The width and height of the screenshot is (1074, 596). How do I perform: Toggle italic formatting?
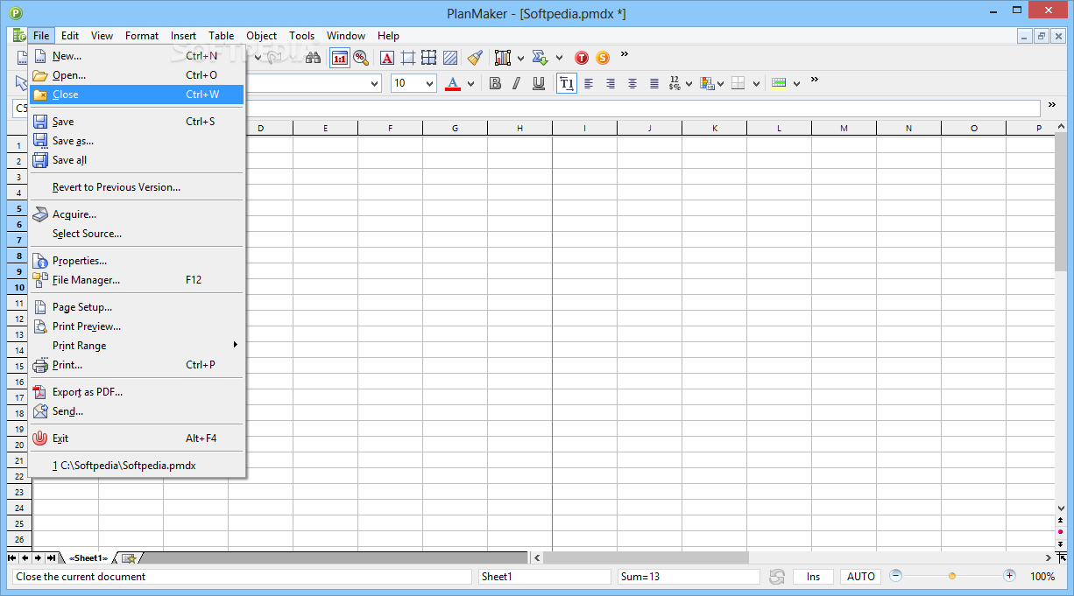click(x=516, y=83)
